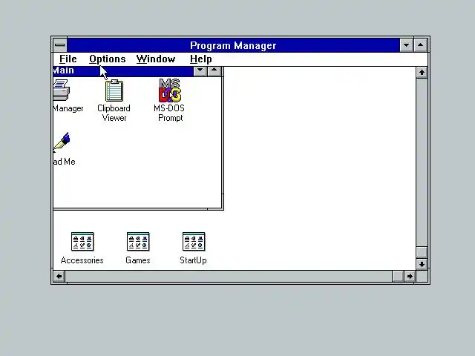475x356 pixels.
Task: Open the Help menu
Action: click(x=201, y=59)
